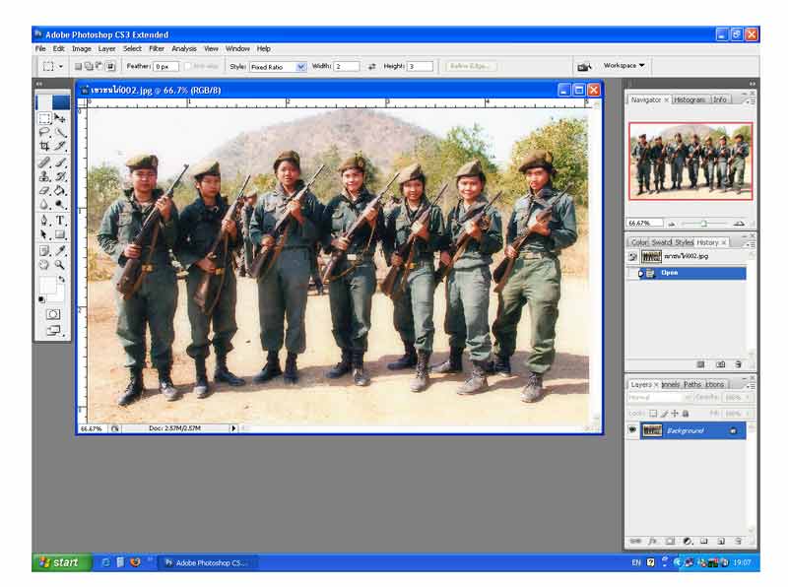Open the Filter menu
The width and height of the screenshot is (788, 587).
(x=157, y=48)
